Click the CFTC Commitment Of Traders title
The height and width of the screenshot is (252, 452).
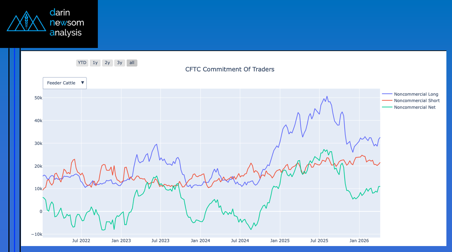coord(230,69)
